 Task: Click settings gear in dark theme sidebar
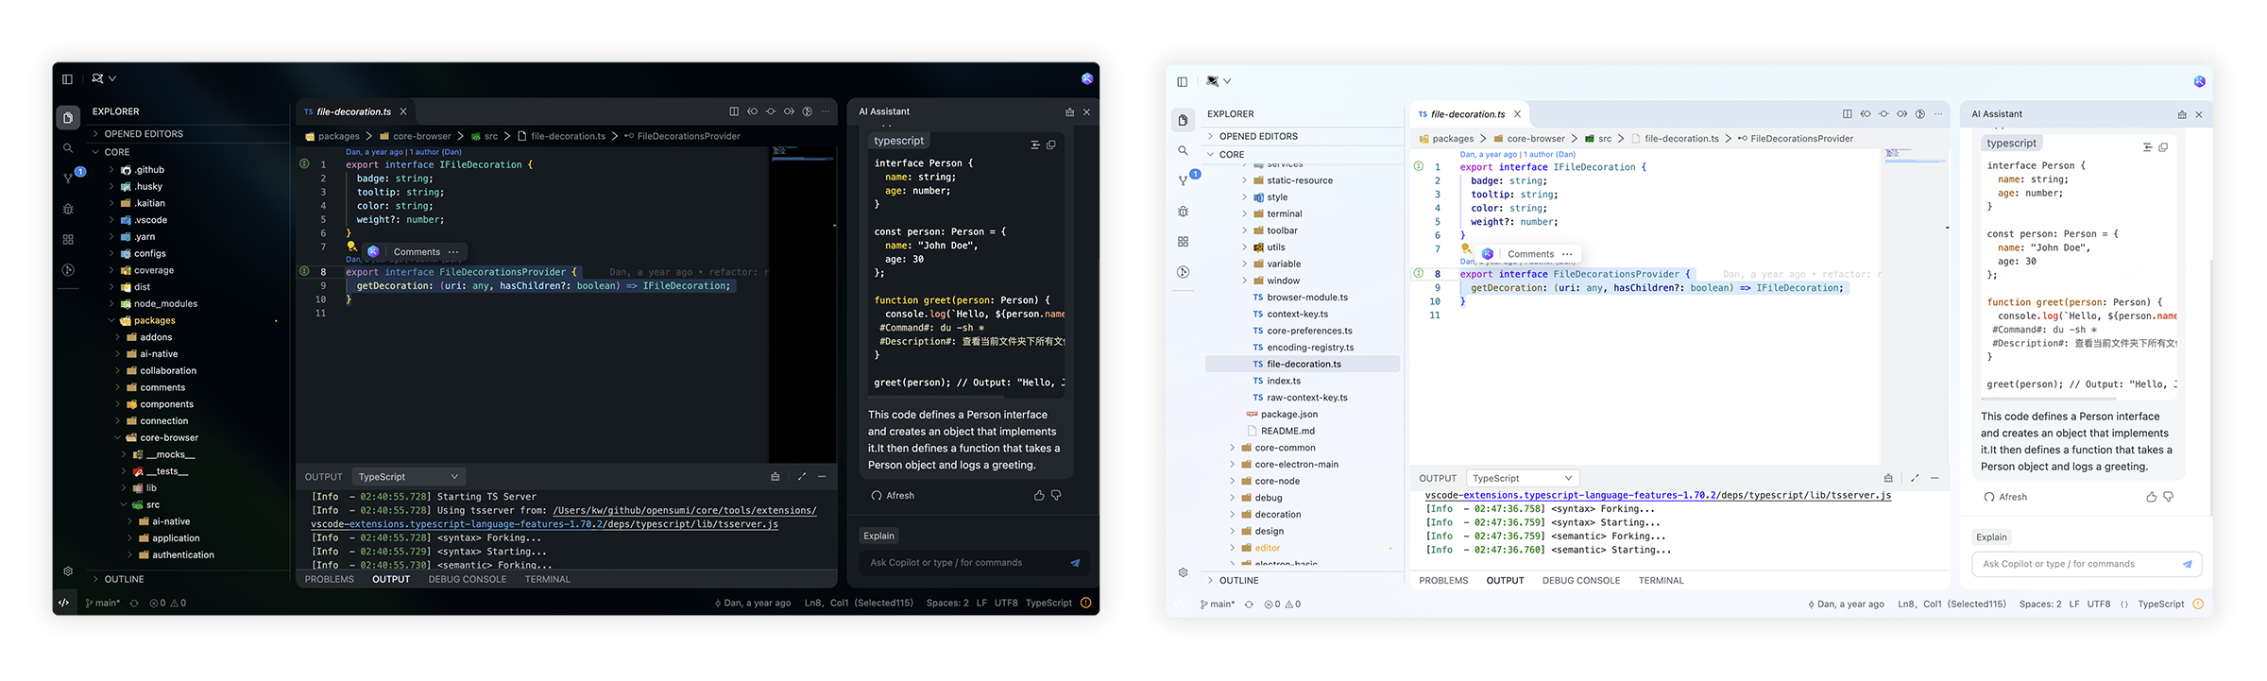tap(68, 571)
